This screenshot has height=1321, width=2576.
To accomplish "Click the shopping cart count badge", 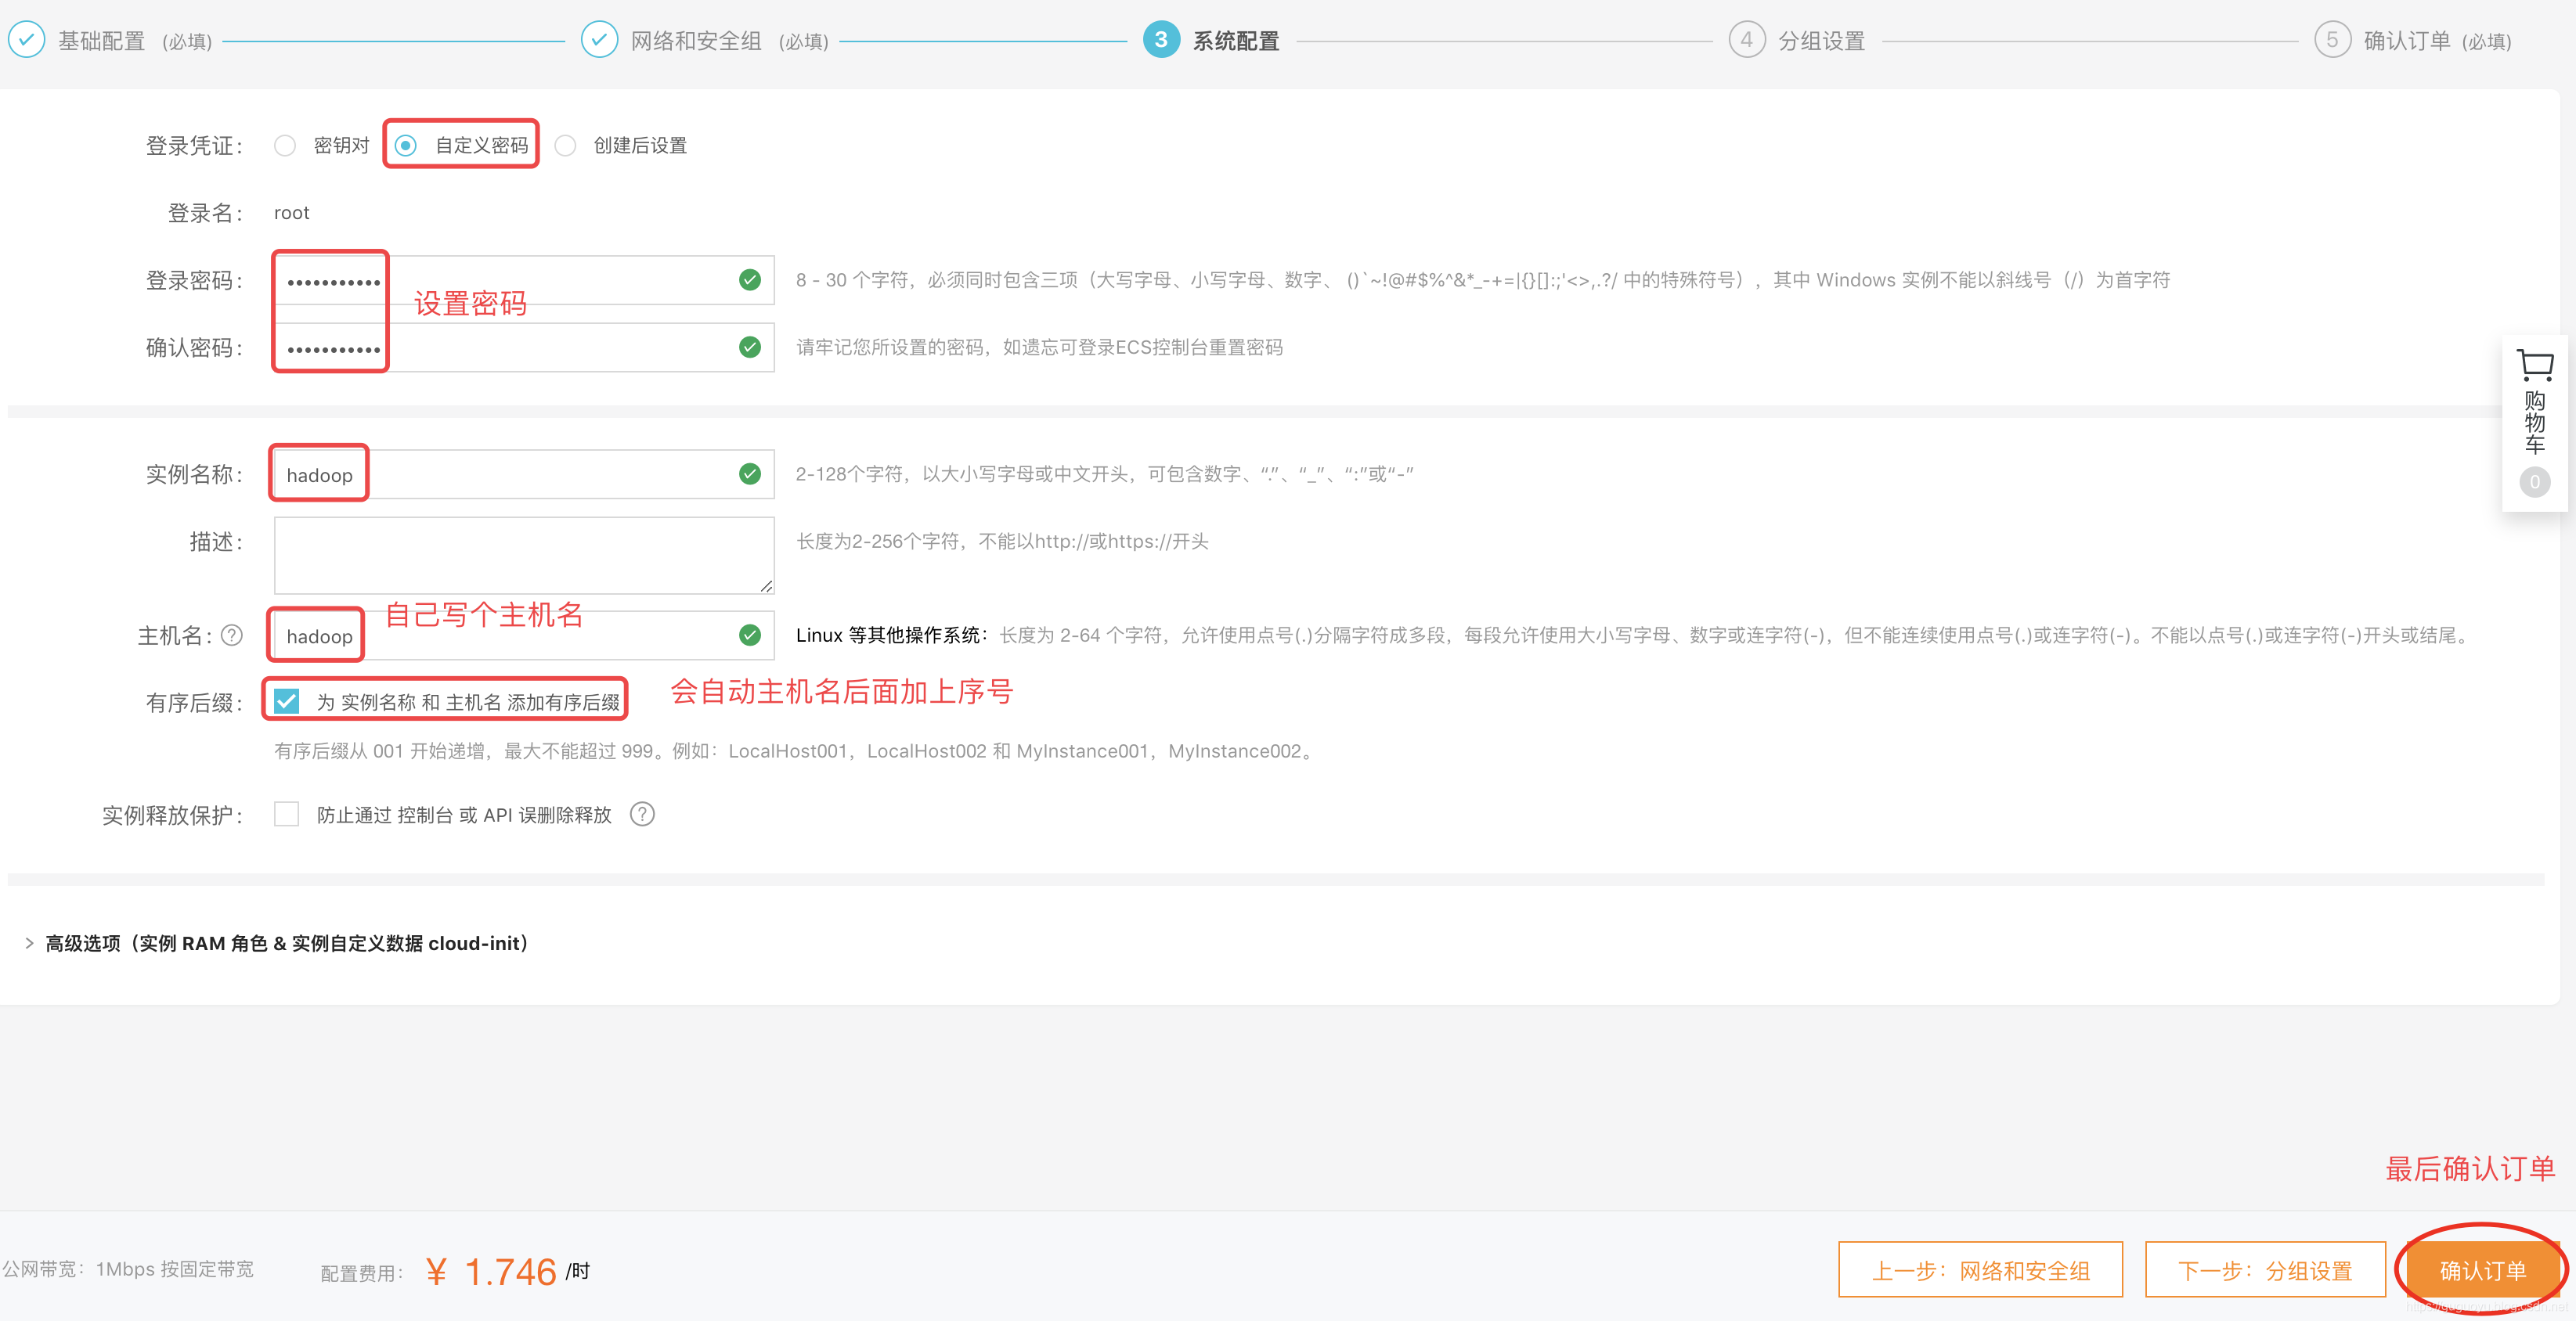I will pos(2534,481).
